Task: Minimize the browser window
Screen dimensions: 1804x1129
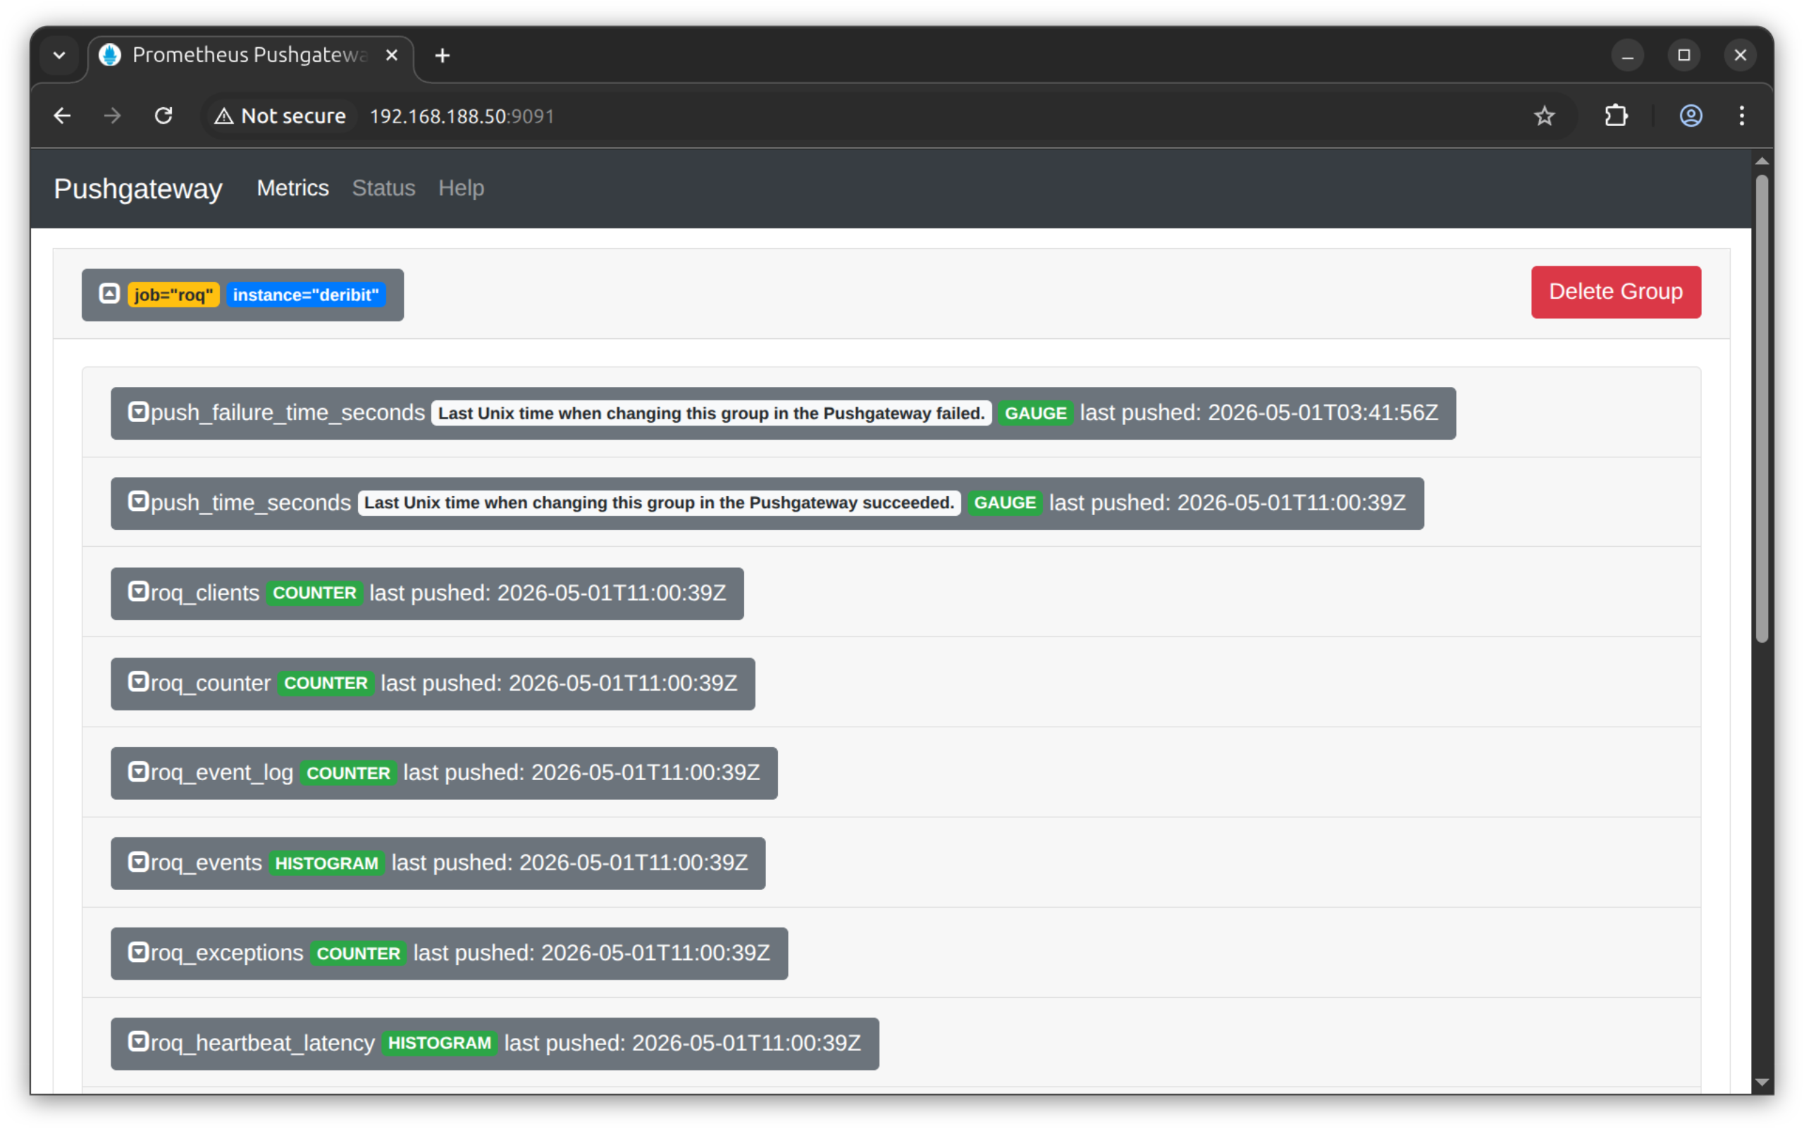Action: click(x=1628, y=55)
